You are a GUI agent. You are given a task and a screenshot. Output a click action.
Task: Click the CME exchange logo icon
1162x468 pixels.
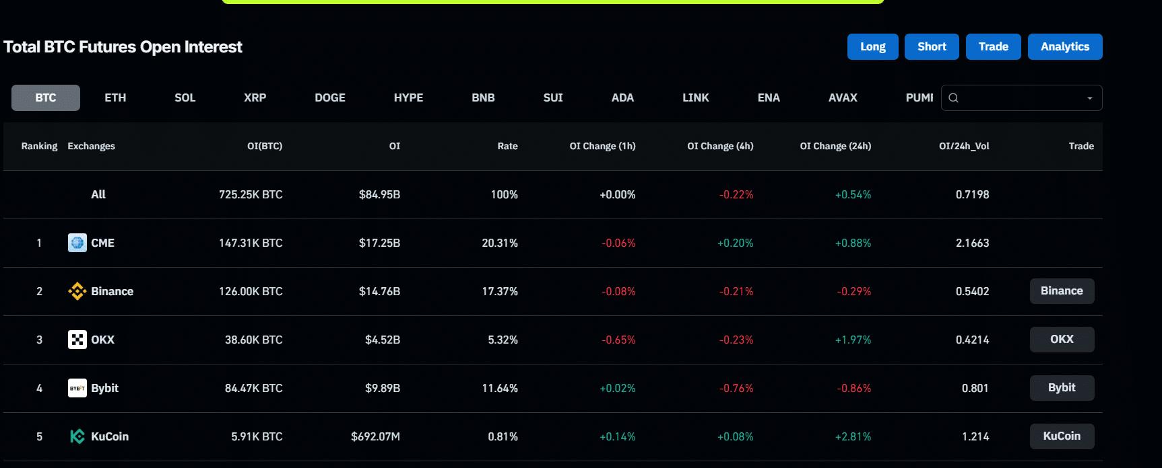pos(77,243)
